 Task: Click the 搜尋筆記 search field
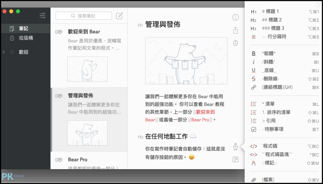click(x=84, y=16)
